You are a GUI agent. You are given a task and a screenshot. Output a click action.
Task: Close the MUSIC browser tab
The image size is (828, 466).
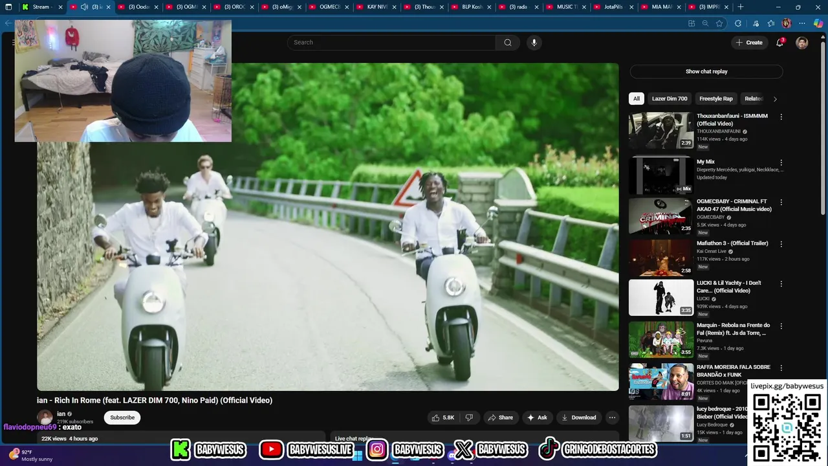point(585,7)
